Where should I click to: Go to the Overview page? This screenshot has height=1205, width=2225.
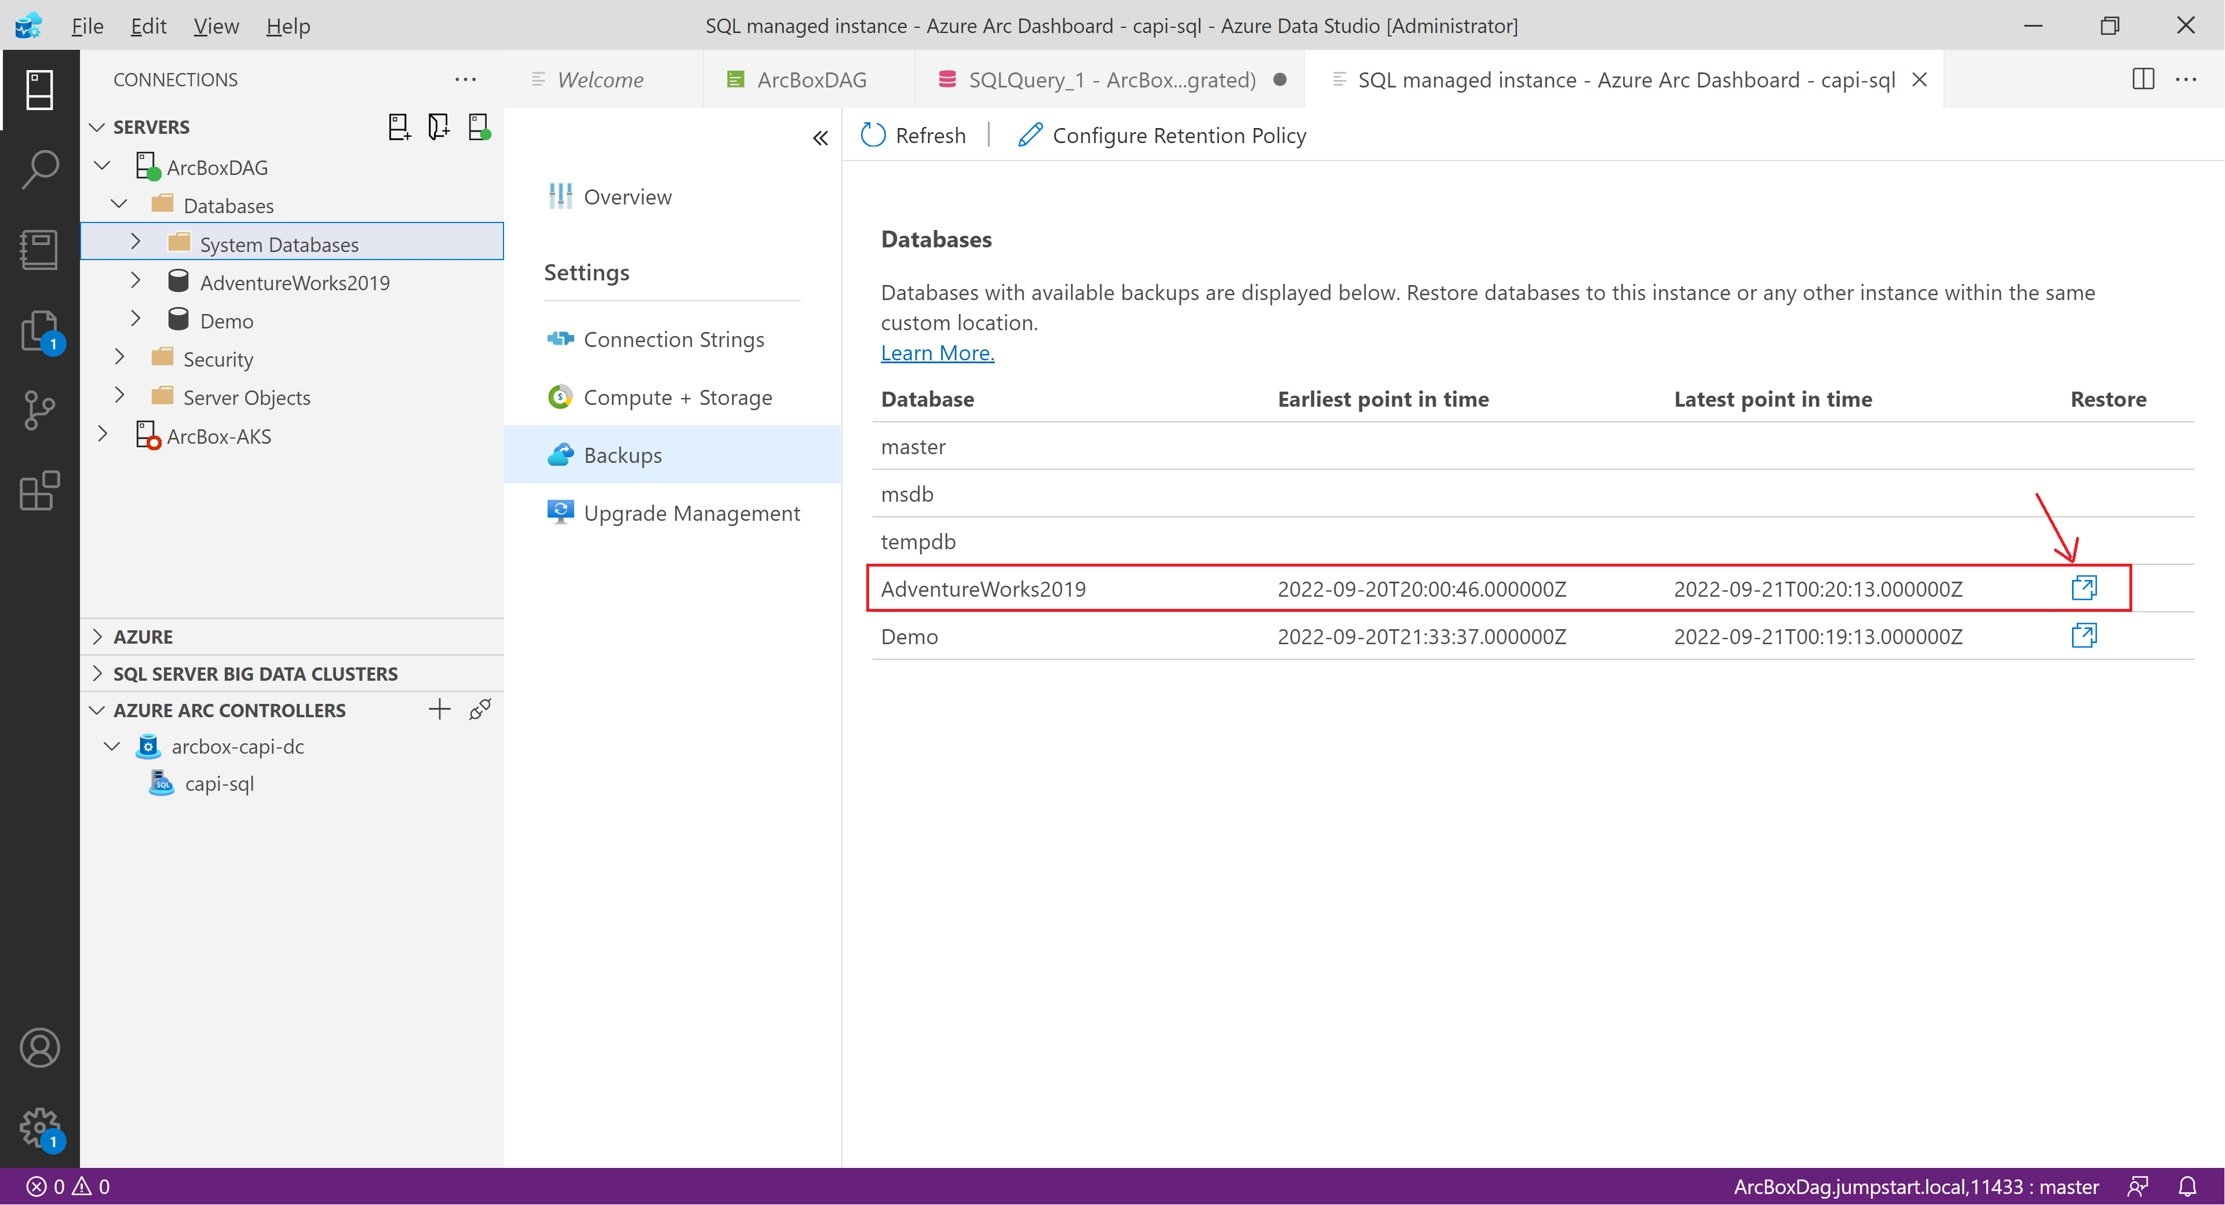point(673,197)
